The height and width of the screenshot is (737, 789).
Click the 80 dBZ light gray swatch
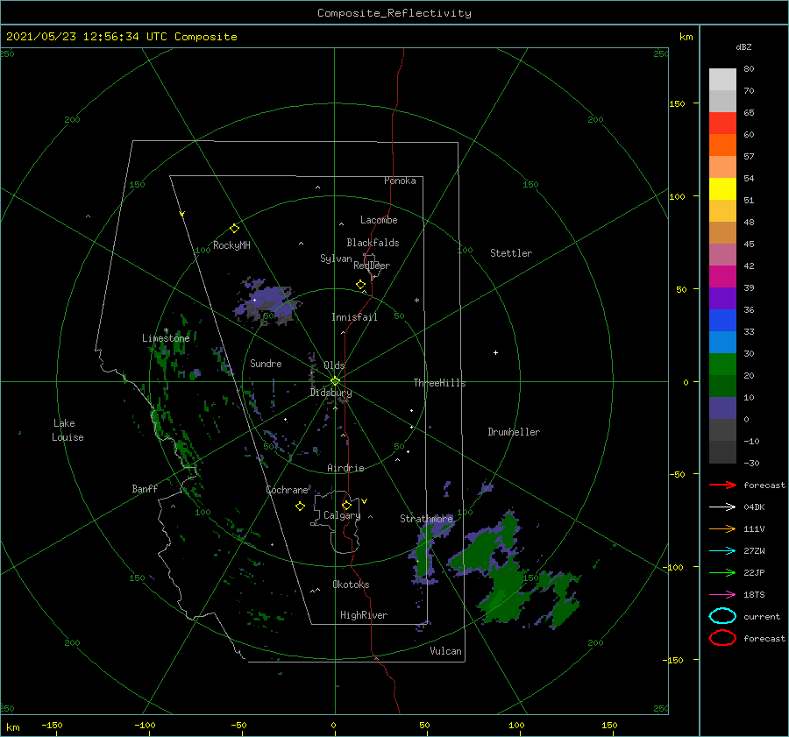tap(722, 80)
